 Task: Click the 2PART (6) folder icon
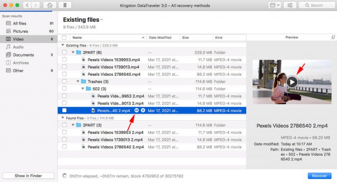[79, 52]
